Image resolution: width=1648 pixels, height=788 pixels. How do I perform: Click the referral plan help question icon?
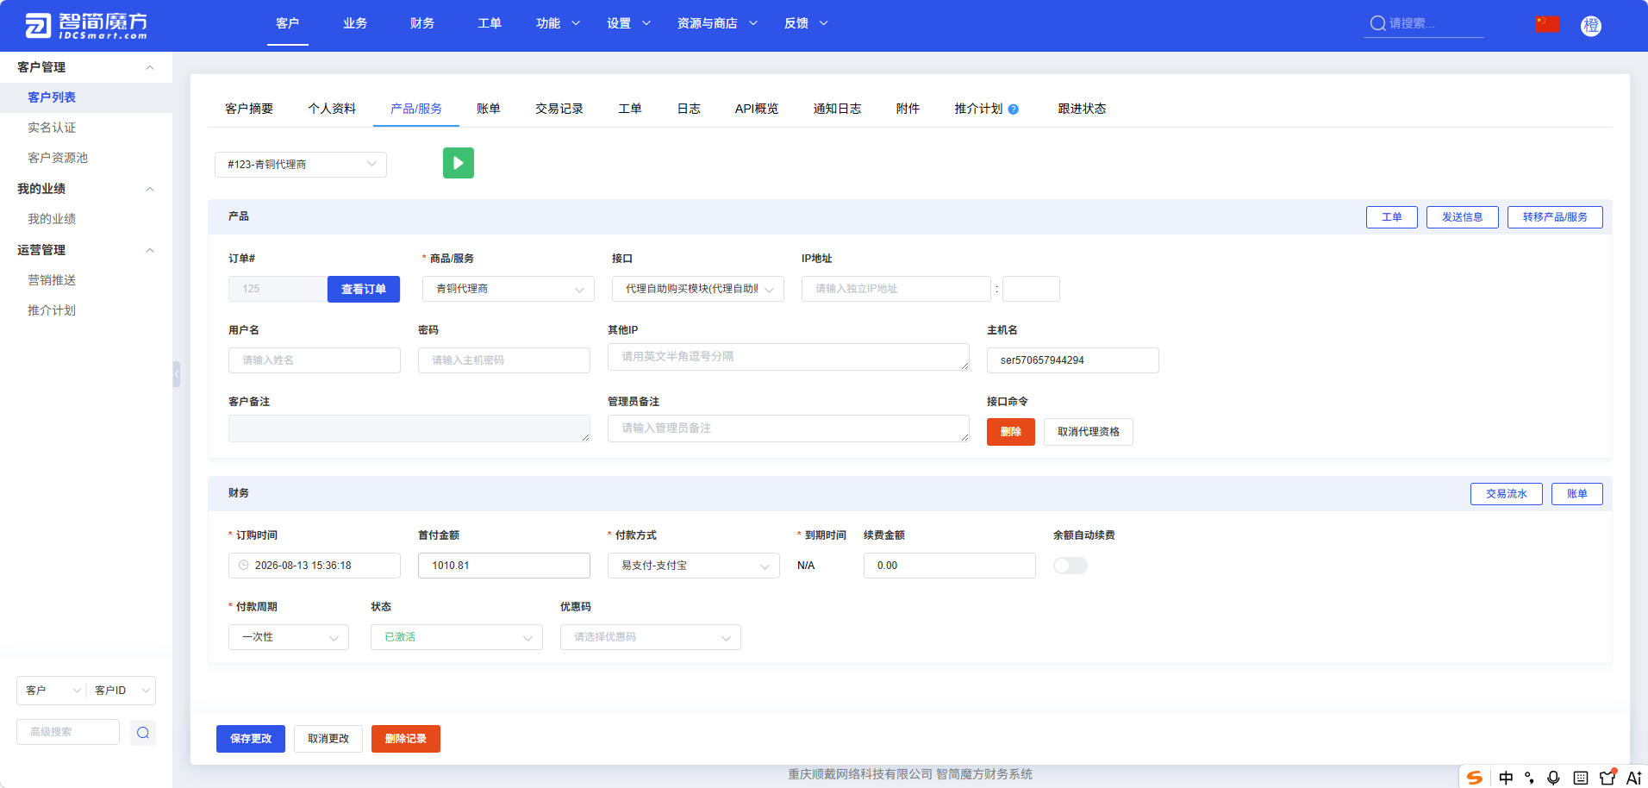pyautogui.click(x=1014, y=109)
